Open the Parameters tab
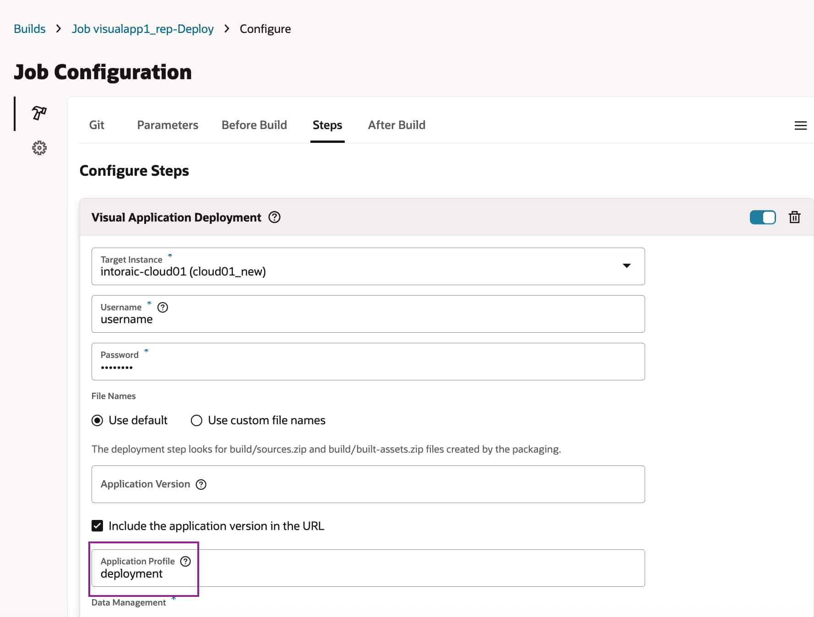This screenshot has height=617, width=814. [167, 125]
